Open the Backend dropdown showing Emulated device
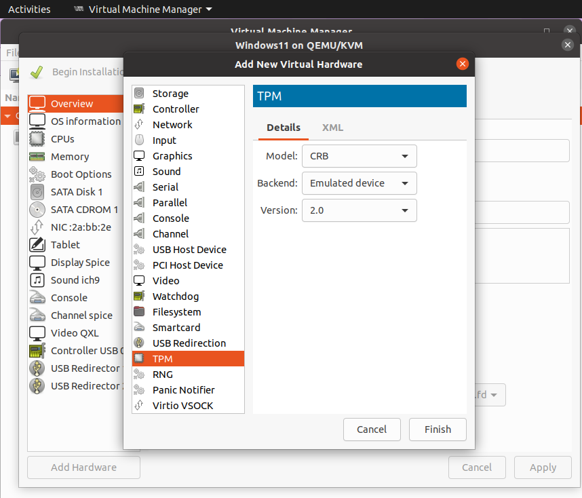Image resolution: width=582 pixels, height=498 pixels. (360, 183)
